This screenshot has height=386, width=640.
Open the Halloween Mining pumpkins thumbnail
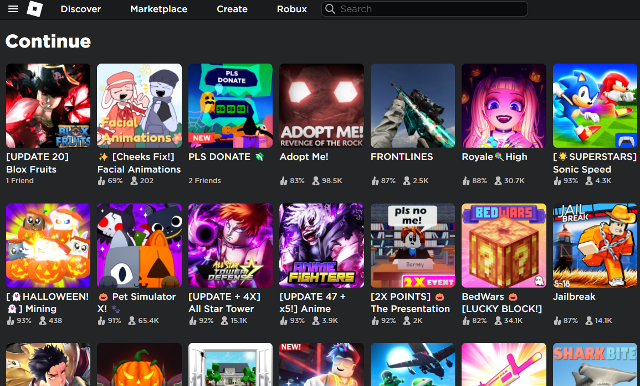click(x=48, y=246)
